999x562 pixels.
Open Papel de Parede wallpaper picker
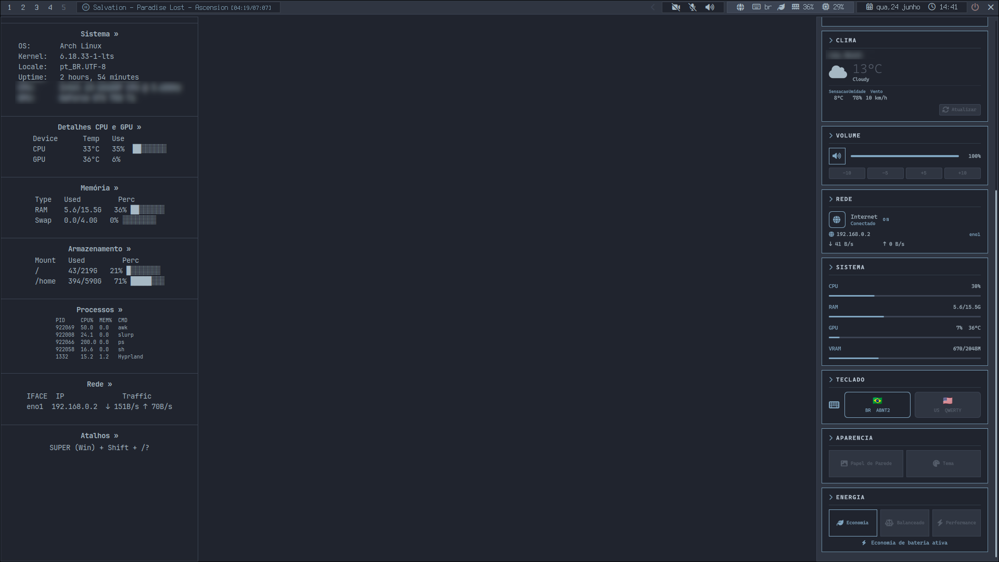point(866,464)
